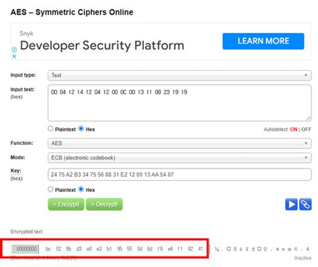Click the LEARN MORE ad button
Screen dimensions: 318x267
click(x=263, y=41)
